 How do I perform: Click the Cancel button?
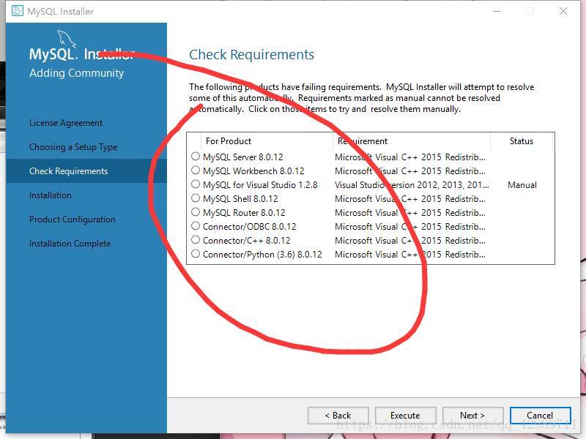(540, 416)
